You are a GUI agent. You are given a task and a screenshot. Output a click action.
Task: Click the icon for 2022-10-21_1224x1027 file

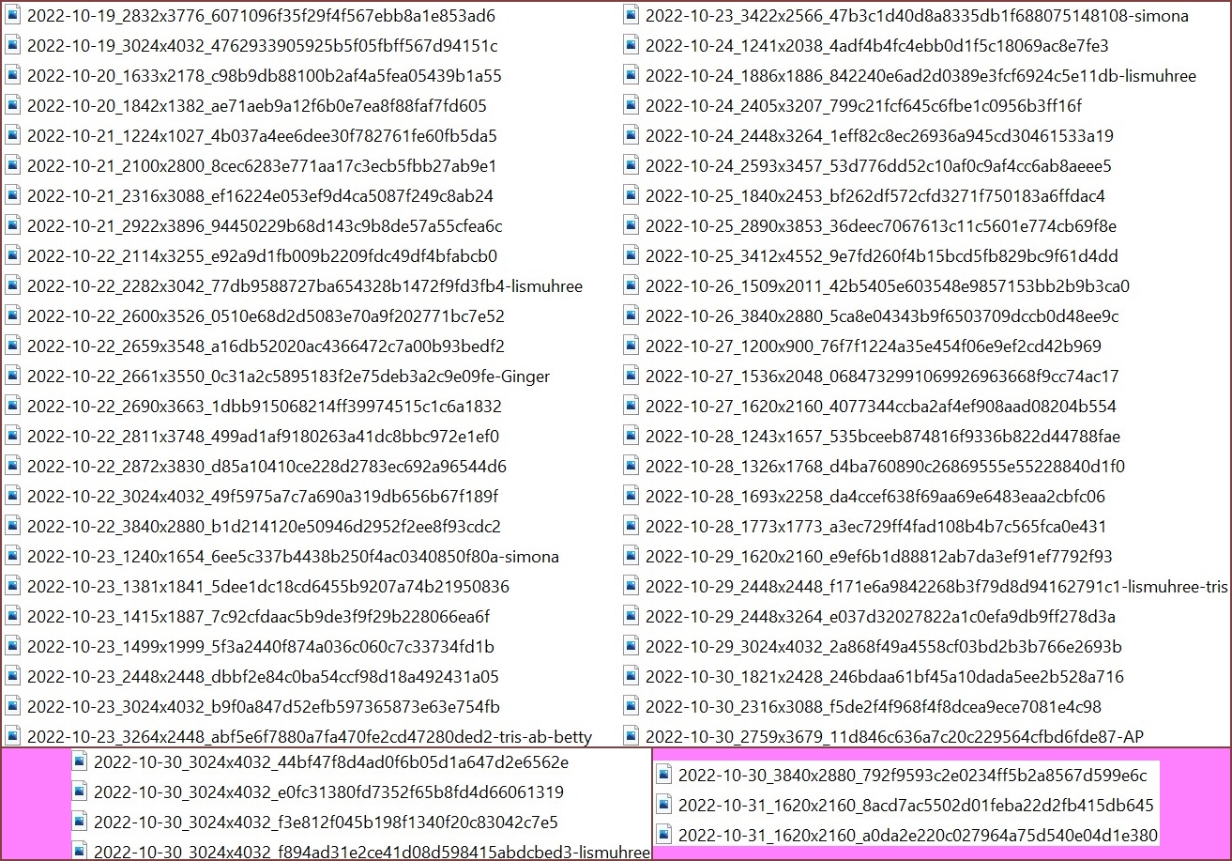pyautogui.click(x=12, y=136)
